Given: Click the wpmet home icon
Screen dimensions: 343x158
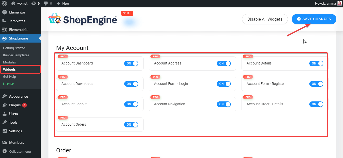Looking at the screenshot, I should tap(13, 3).
